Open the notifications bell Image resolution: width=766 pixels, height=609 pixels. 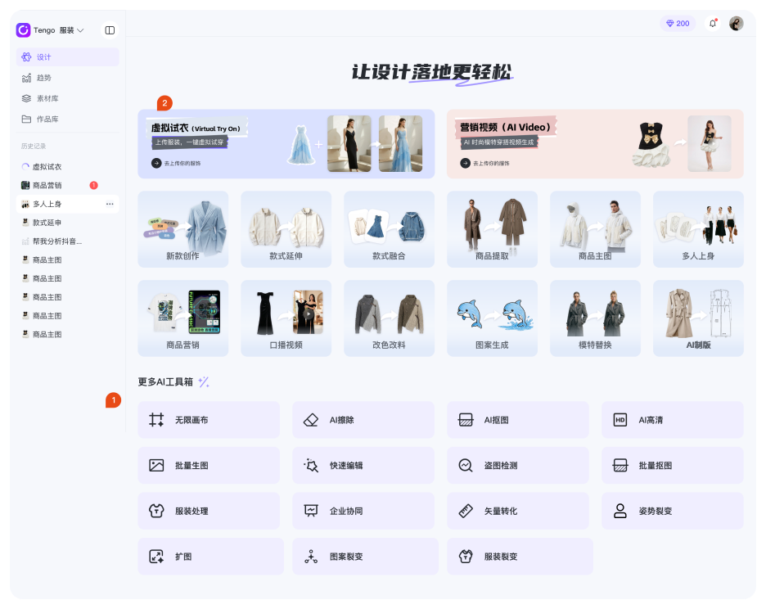[x=713, y=24]
